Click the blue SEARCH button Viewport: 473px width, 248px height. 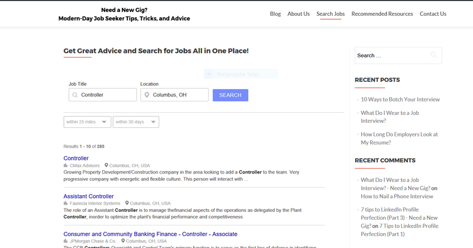click(x=230, y=95)
